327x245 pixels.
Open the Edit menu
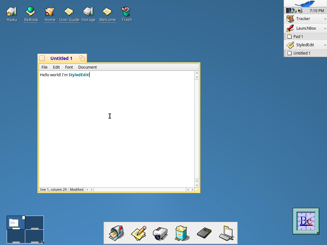56,67
